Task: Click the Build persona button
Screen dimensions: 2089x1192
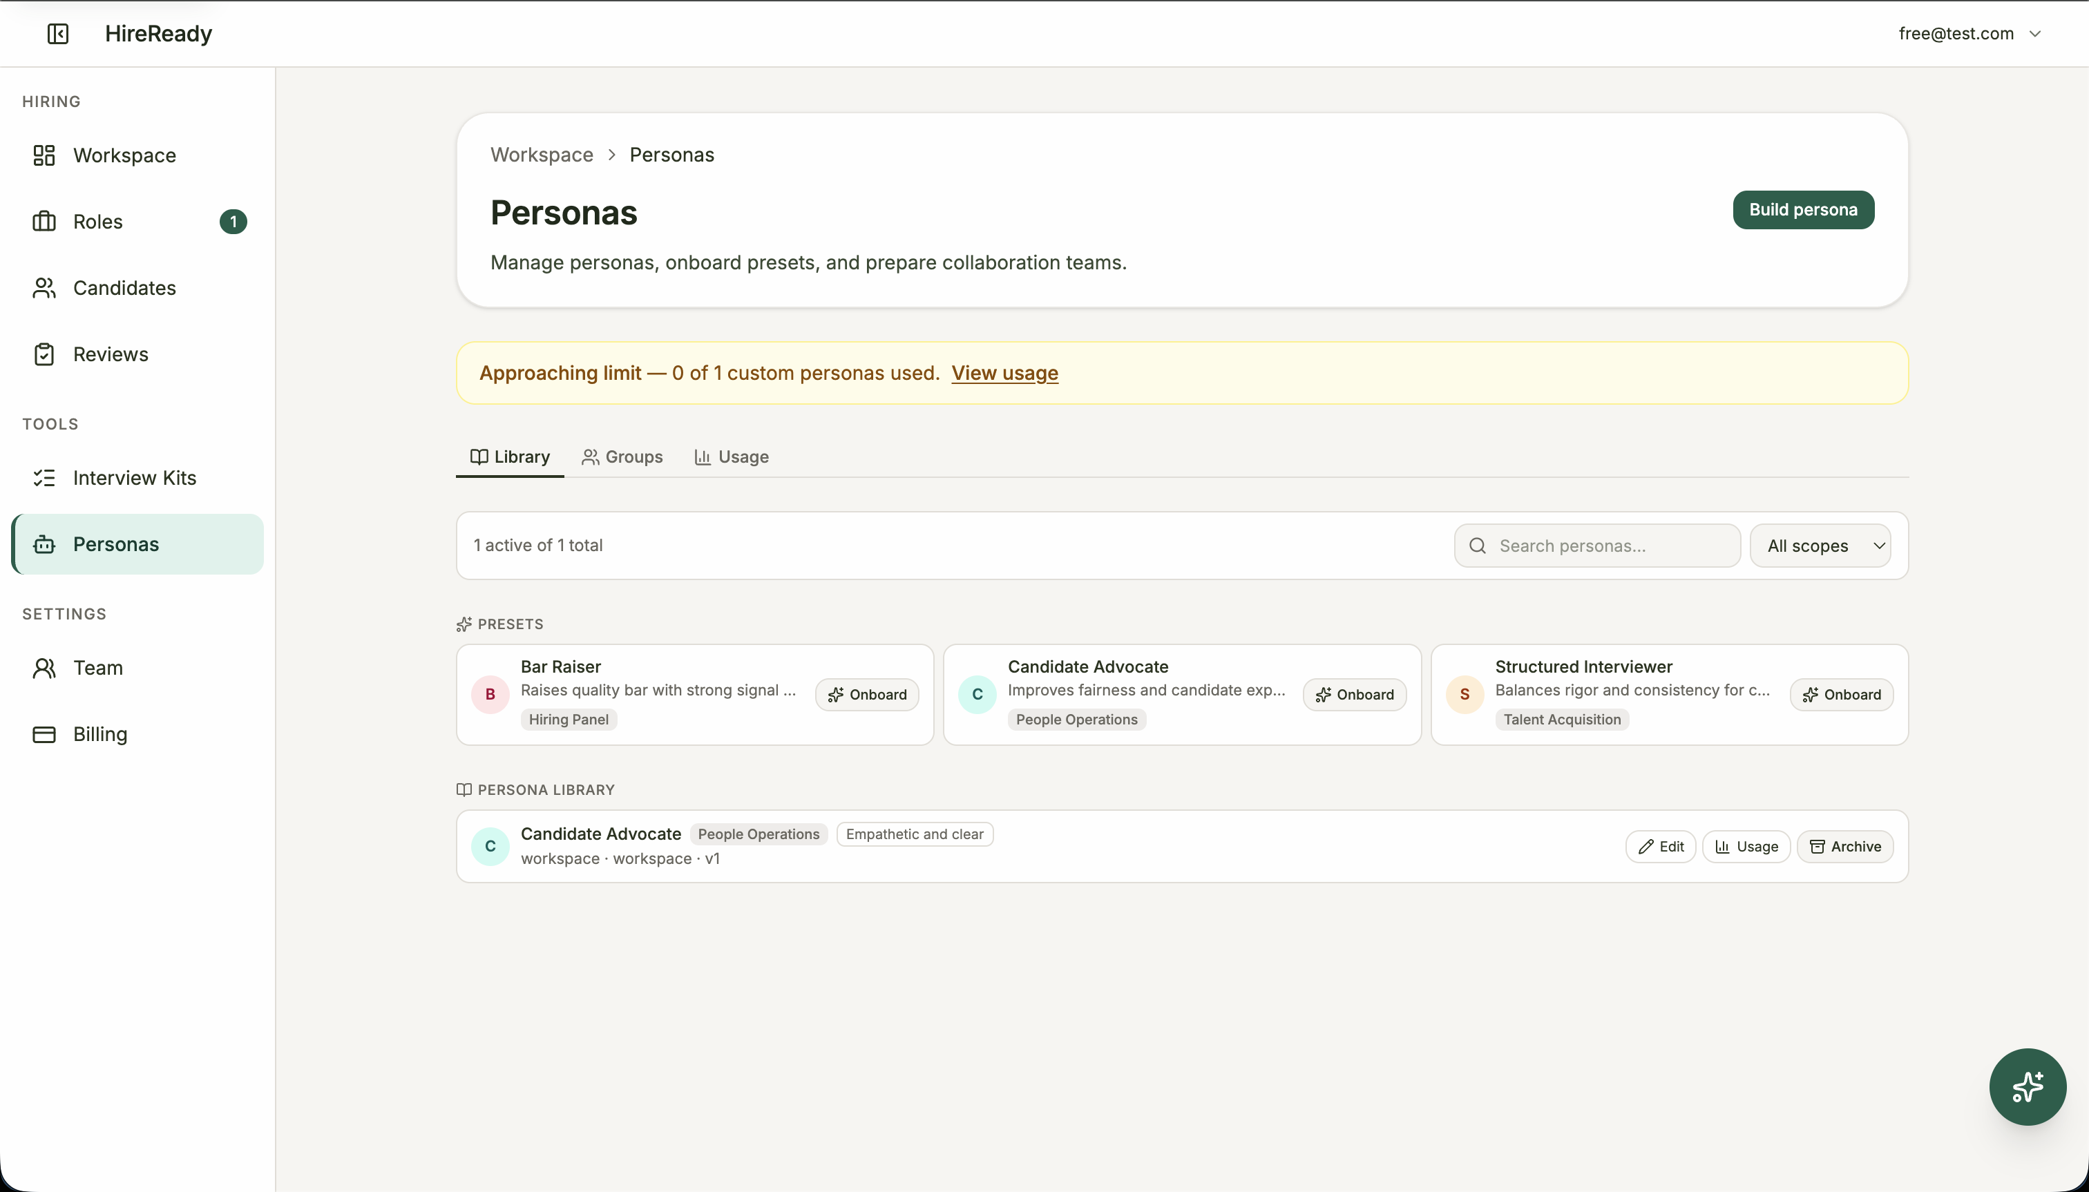Action: [1802, 209]
